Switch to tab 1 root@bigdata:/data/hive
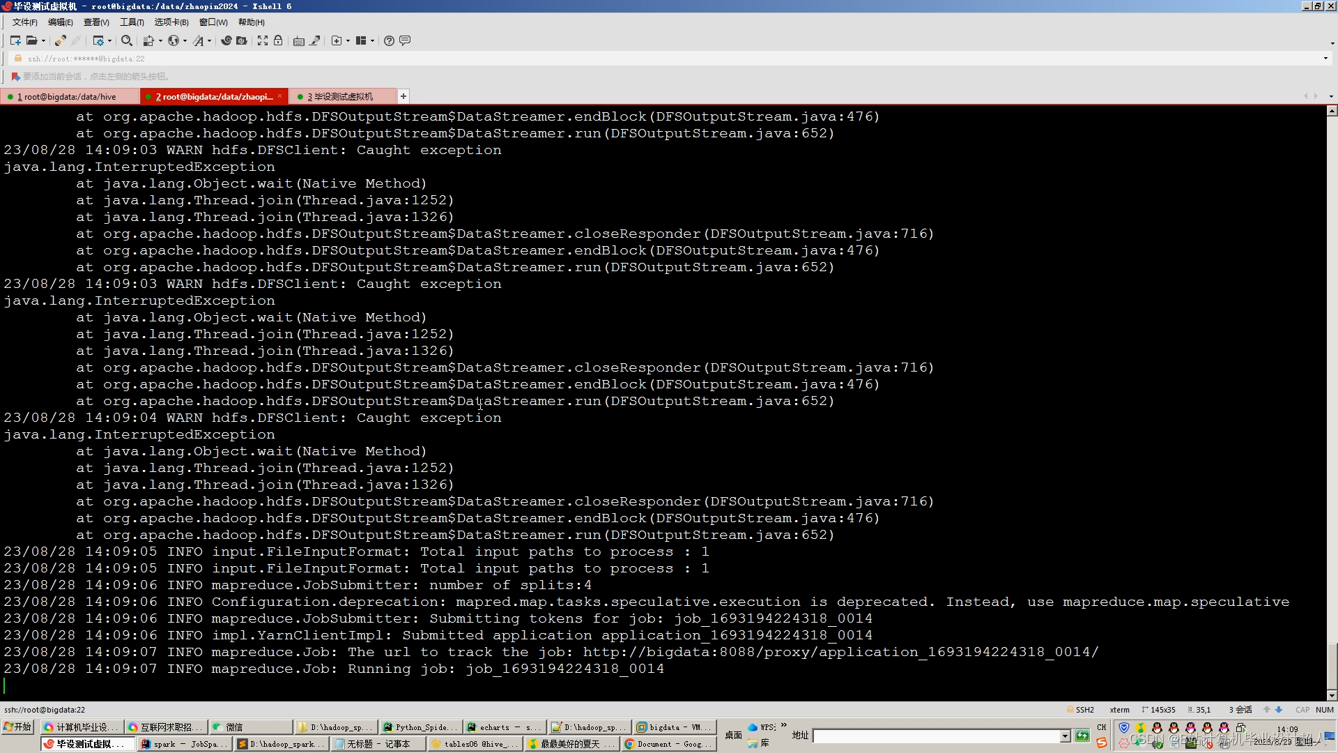Screen dimensions: 1338x753 68,96
